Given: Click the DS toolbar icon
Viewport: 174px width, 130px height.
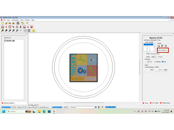Looking at the screenshot, I should point(18,23).
